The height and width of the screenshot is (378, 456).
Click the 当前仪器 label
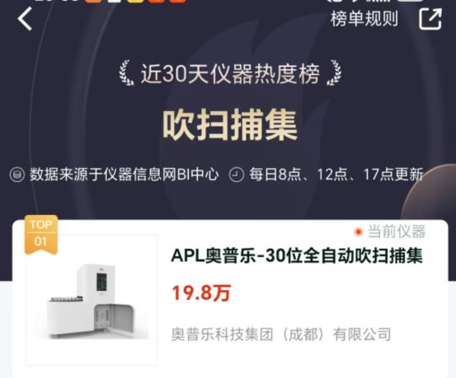397,231
